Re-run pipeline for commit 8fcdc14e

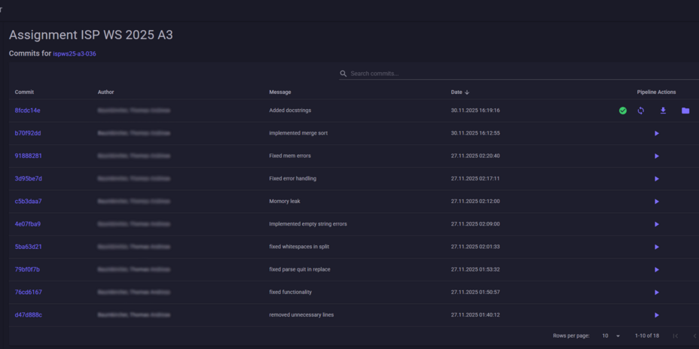coord(640,111)
